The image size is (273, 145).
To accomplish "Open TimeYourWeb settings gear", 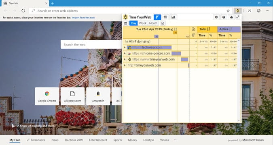I will (216, 17).
